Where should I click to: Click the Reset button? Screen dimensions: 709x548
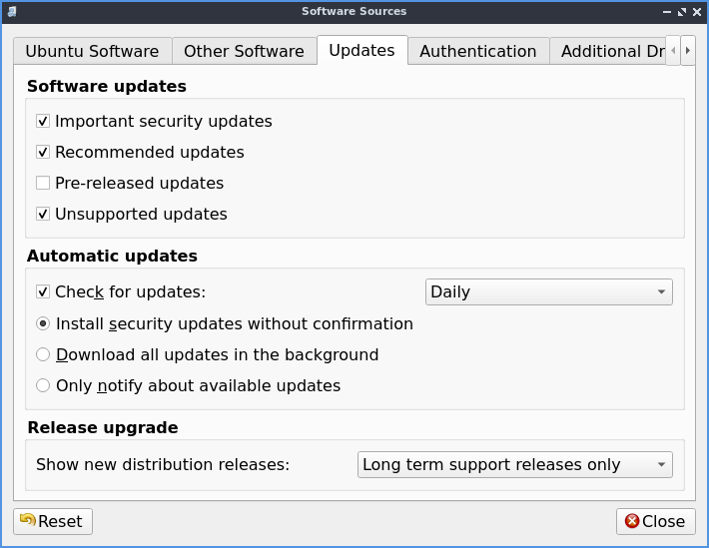click(x=52, y=521)
